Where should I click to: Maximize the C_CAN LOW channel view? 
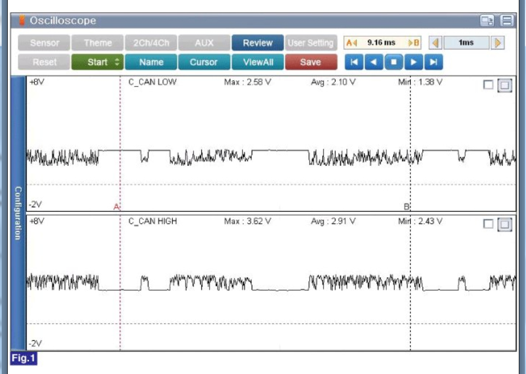(504, 85)
